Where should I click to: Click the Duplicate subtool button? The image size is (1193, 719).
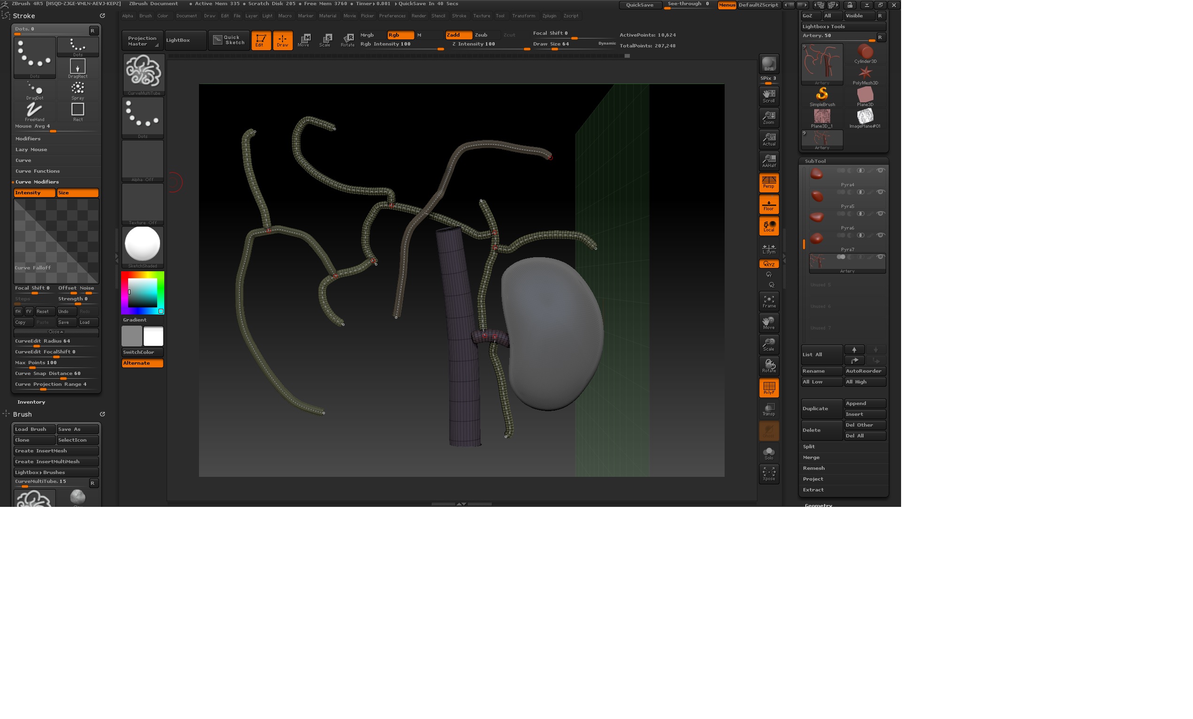click(821, 408)
